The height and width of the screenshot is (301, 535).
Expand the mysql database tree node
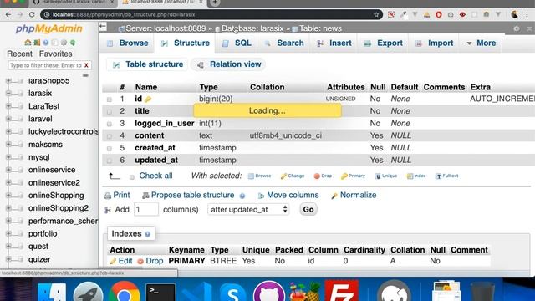(x=8, y=157)
